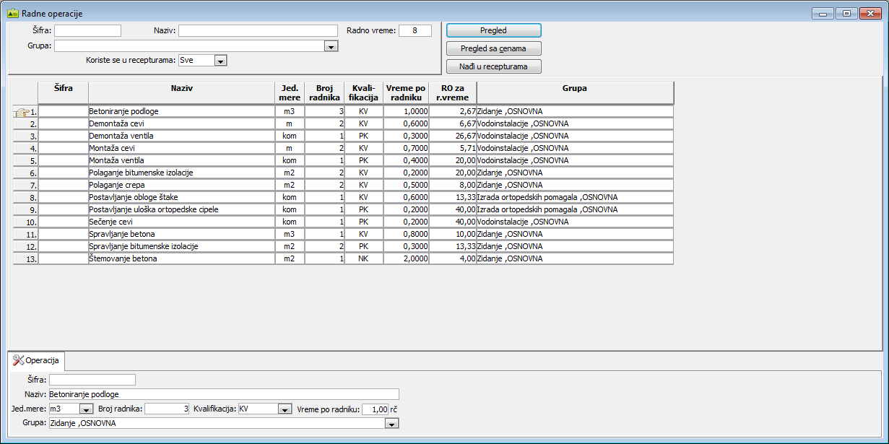The width and height of the screenshot is (889, 444).
Task: Open the Grupa filter dropdown at top
Action: click(x=331, y=46)
